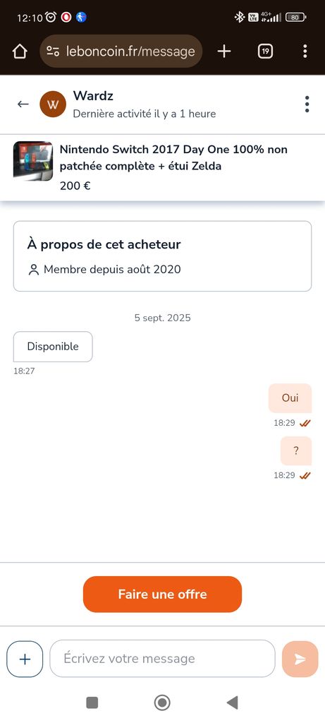Tap the browser home icon

[x=20, y=51]
